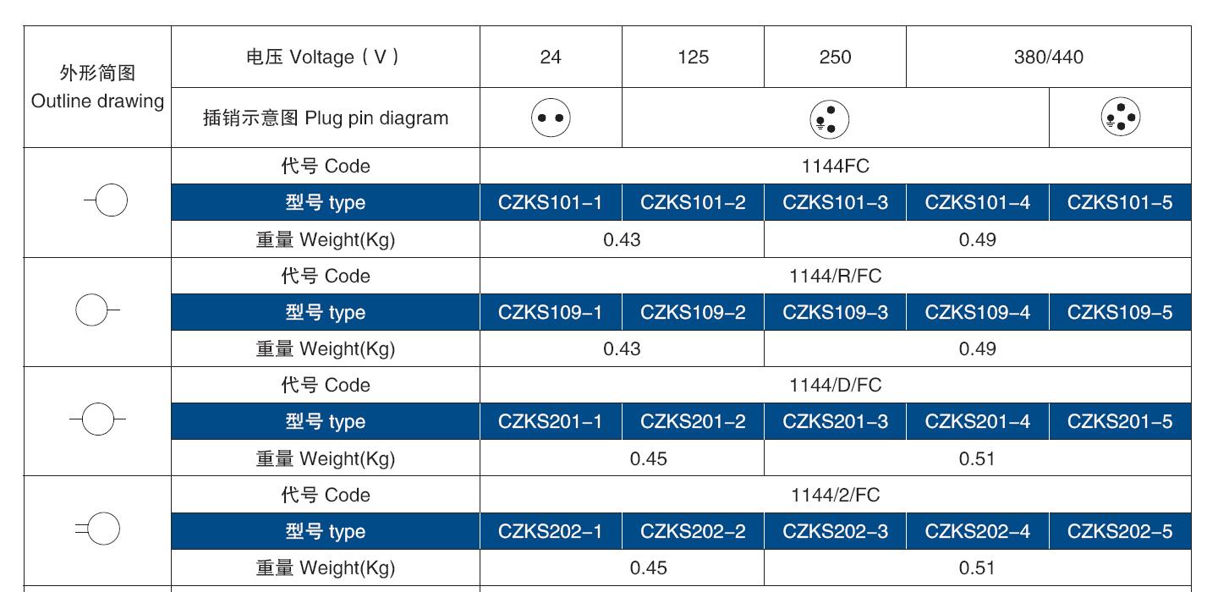Click the two-pin plug diagram icon

[x=551, y=118]
